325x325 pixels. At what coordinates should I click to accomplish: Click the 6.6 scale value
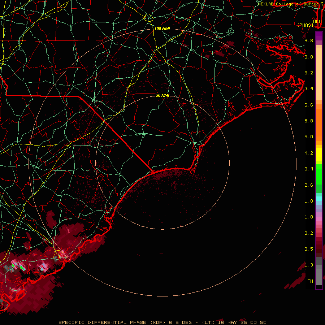point(309,105)
